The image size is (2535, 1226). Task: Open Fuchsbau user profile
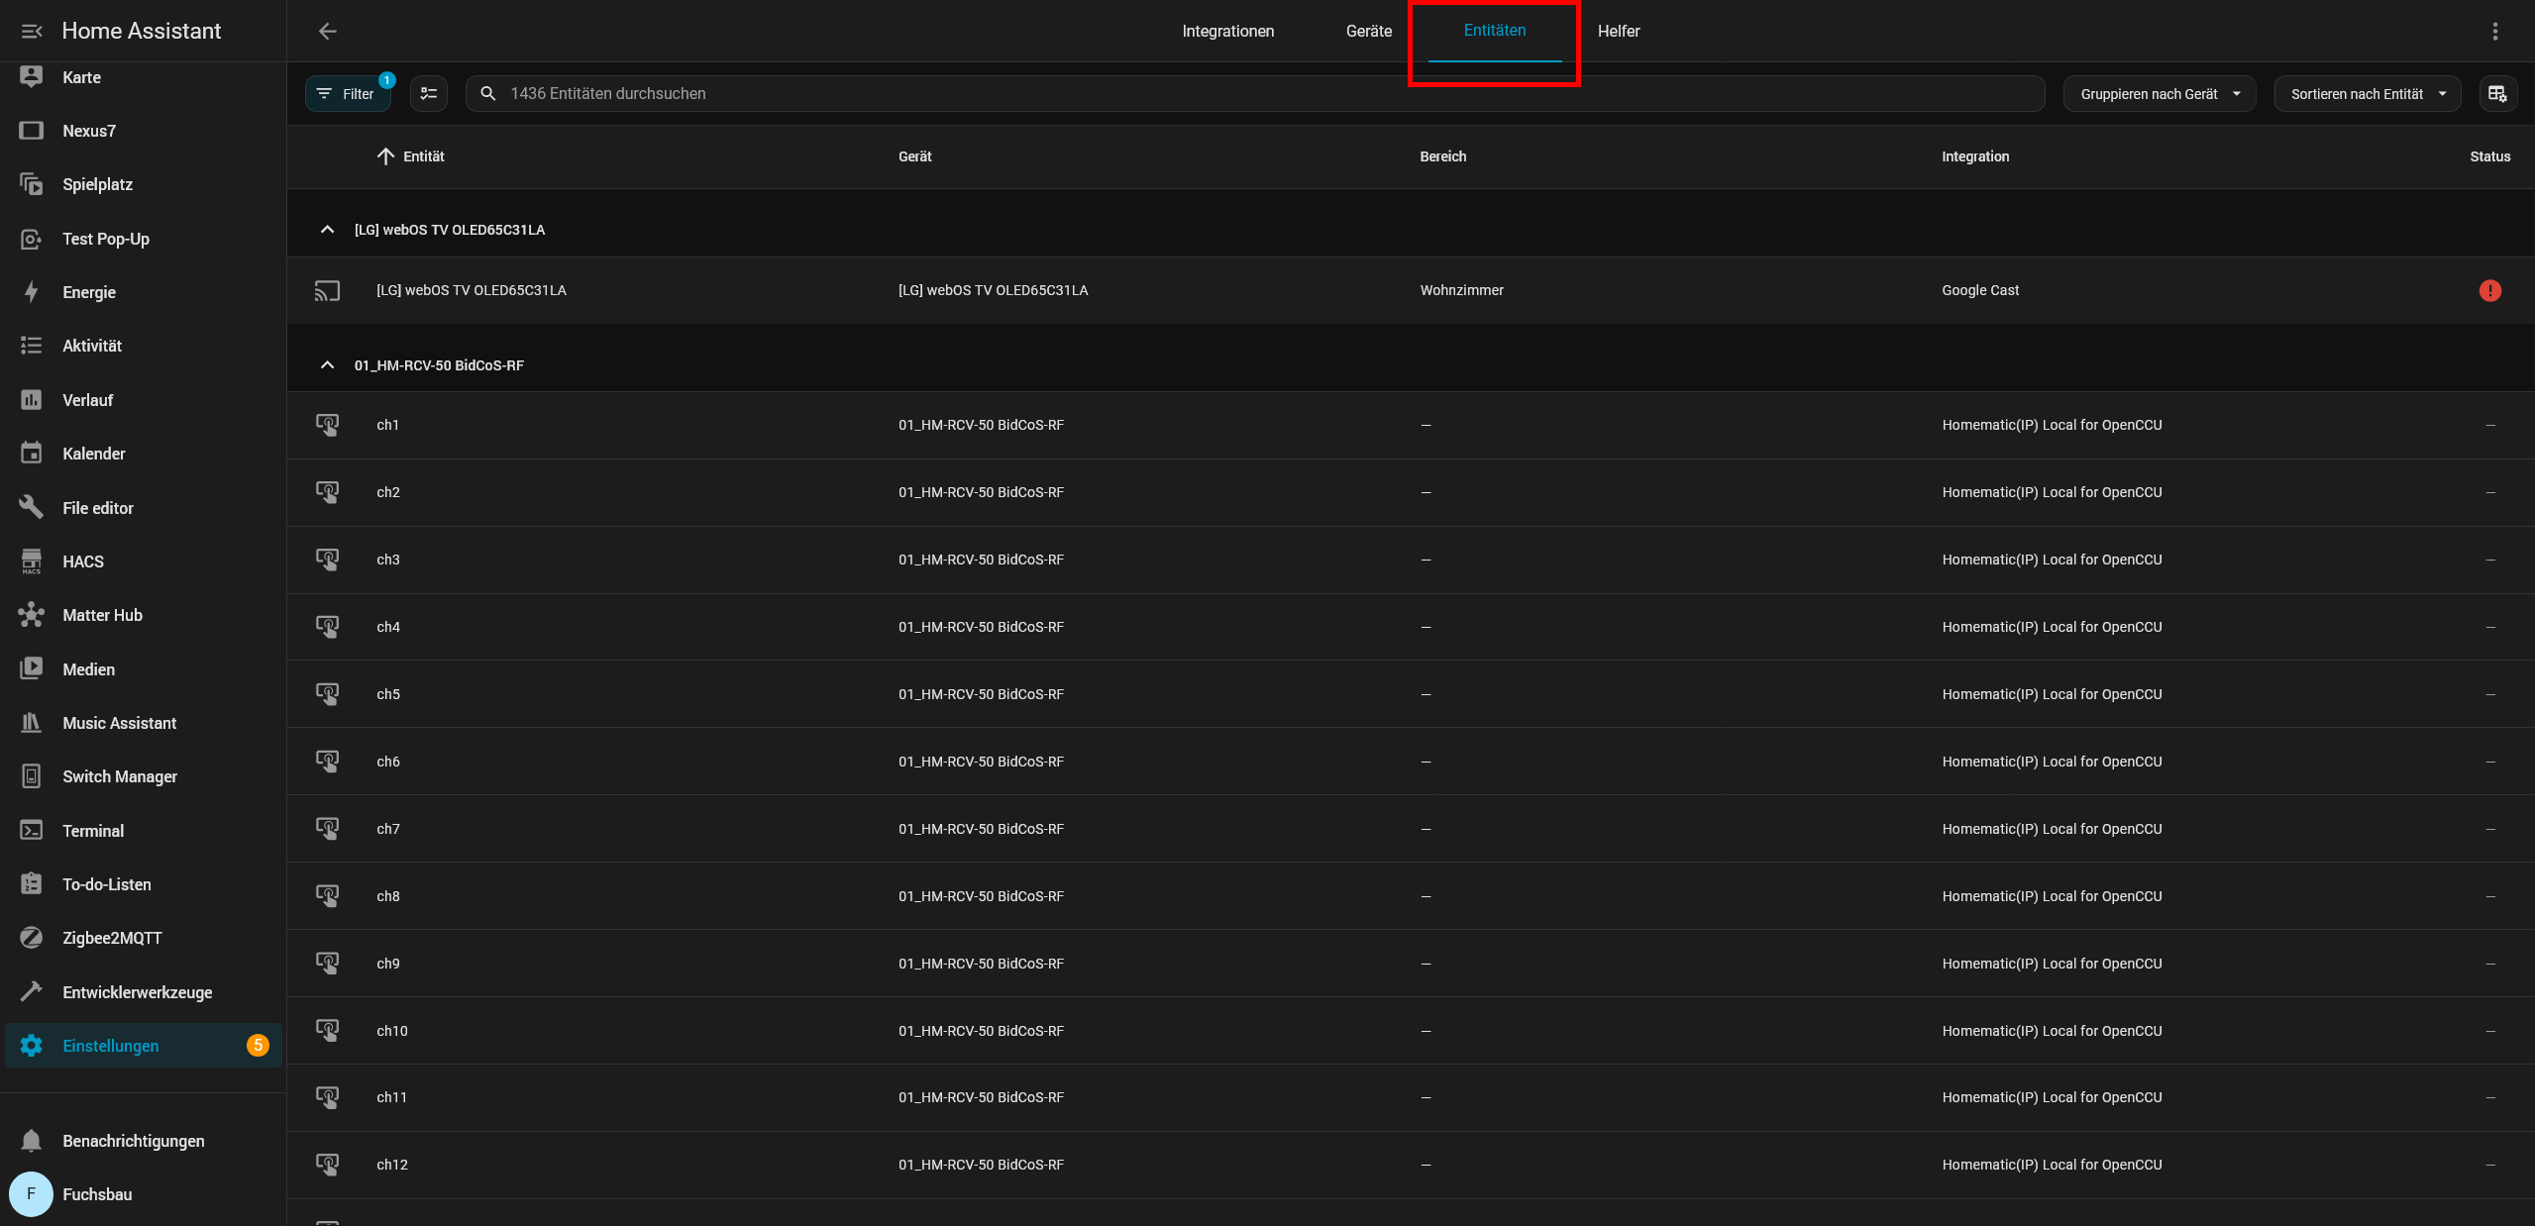click(x=97, y=1194)
